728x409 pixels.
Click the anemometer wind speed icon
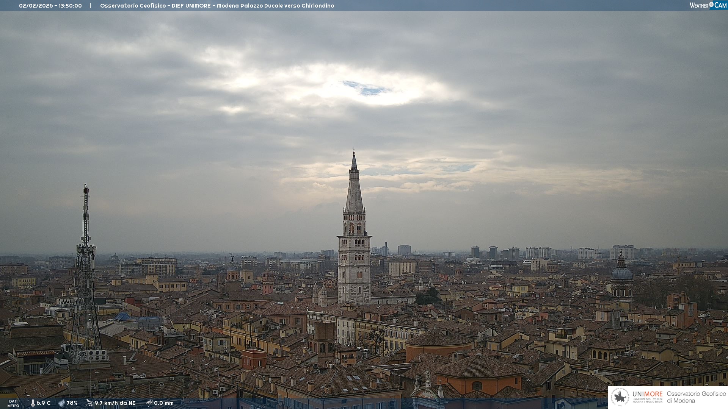pos(89,403)
